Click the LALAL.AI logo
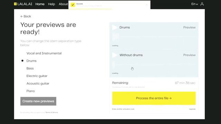 point(23,4)
